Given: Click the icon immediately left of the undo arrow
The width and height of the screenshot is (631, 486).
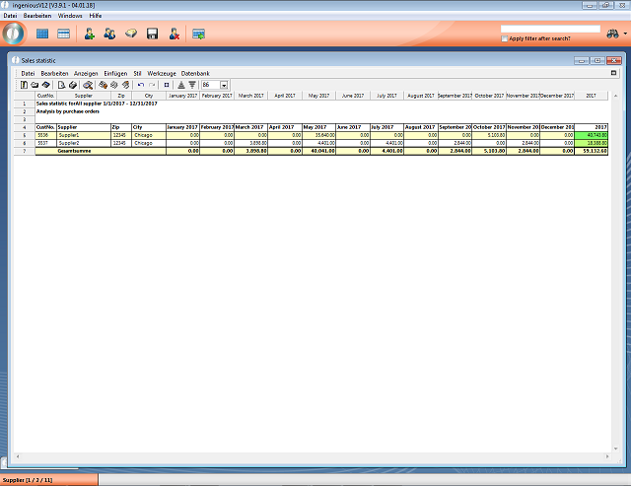Looking at the screenshot, I should (x=126, y=85).
